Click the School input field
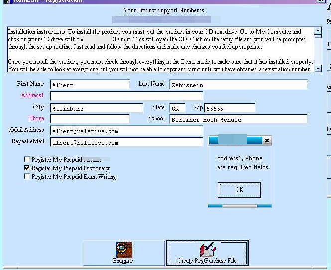The height and width of the screenshot is (270, 331). click(x=238, y=119)
